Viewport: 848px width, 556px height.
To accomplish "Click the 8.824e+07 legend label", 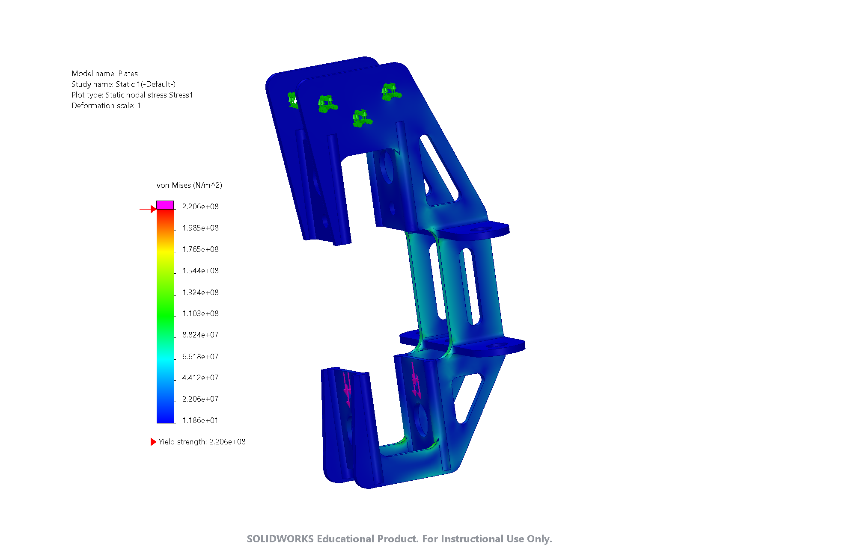I will click(x=200, y=335).
